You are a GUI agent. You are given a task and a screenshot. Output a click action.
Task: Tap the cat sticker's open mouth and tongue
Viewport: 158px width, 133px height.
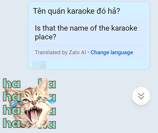point(34,115)
